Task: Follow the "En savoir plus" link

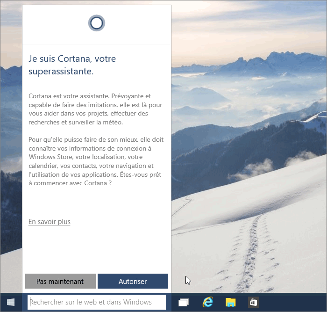Action: coord(50,222)
